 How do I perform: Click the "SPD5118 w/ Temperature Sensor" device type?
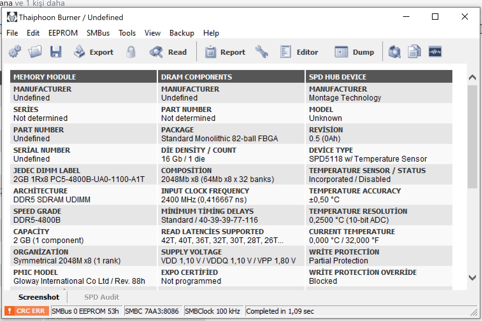[x=368, y=159]
